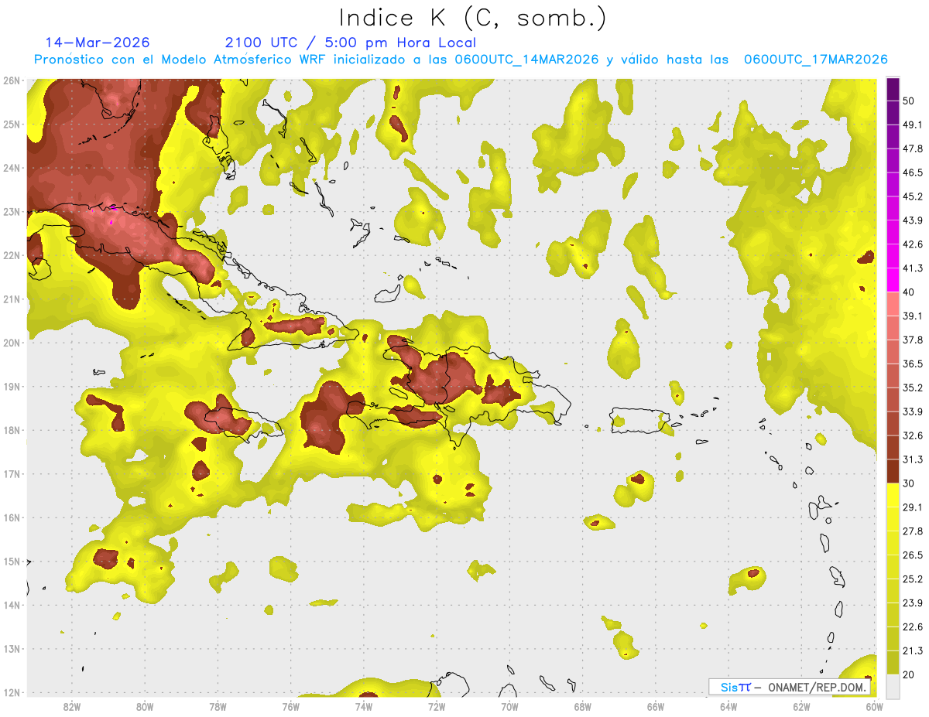Image resolution: width=929 pixels, height=717 pixels.
Task: Click the longitude label '68W'
Action: pos(582,707)
